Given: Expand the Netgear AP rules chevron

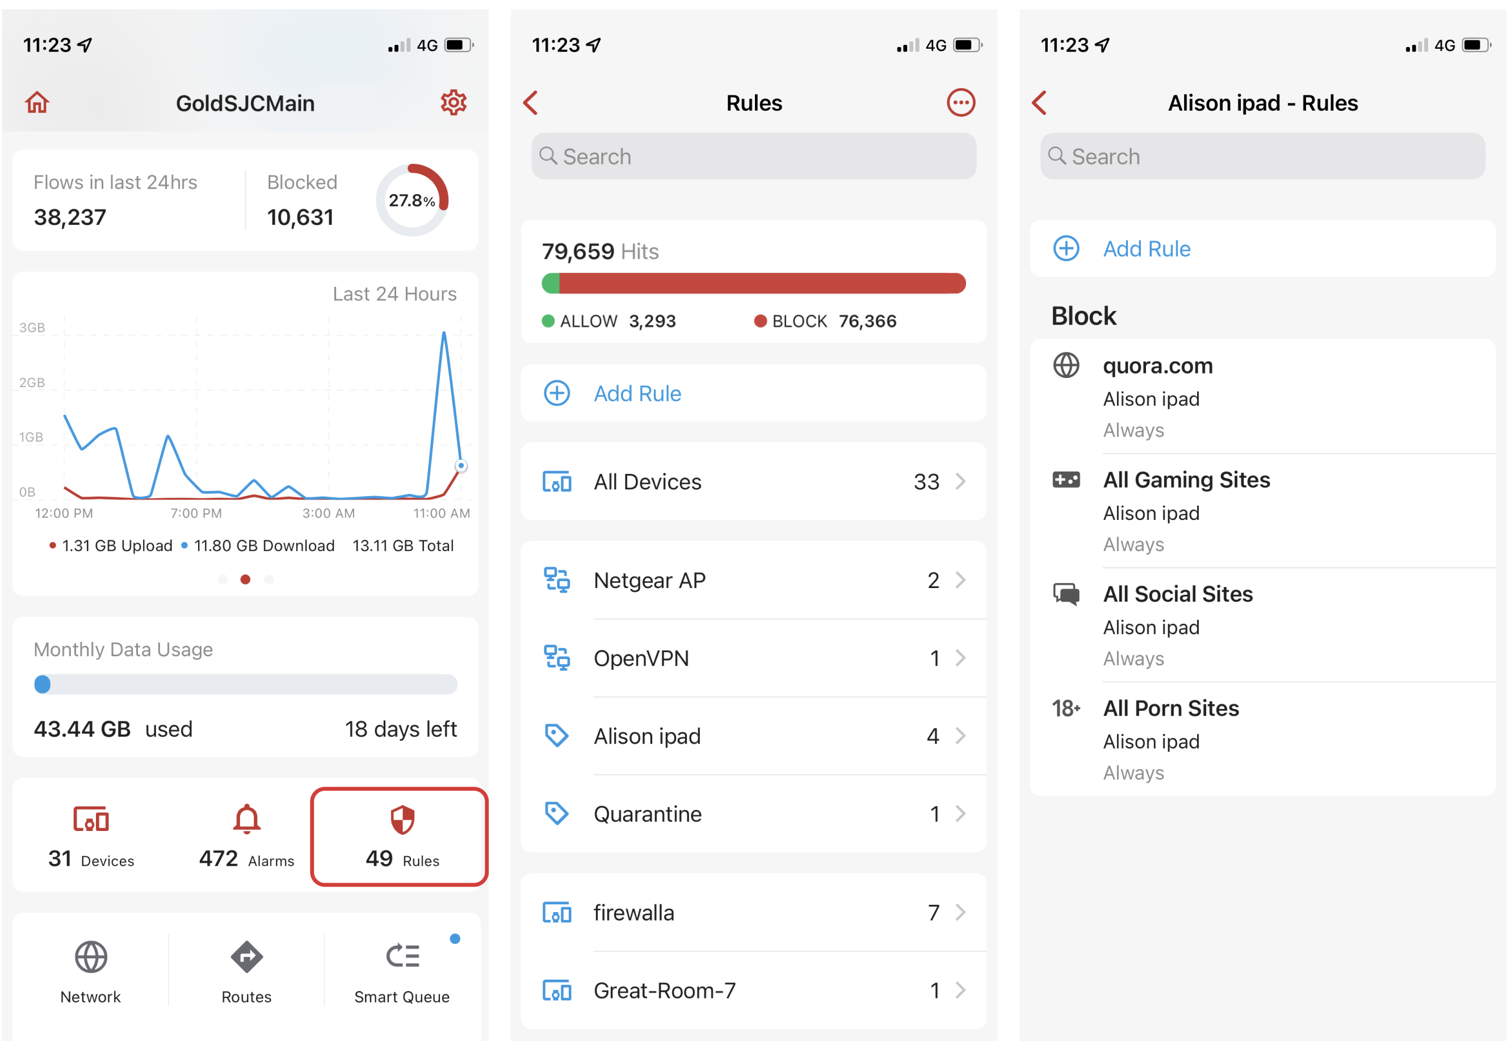Looking at the screenshot, I should point(960,580).
